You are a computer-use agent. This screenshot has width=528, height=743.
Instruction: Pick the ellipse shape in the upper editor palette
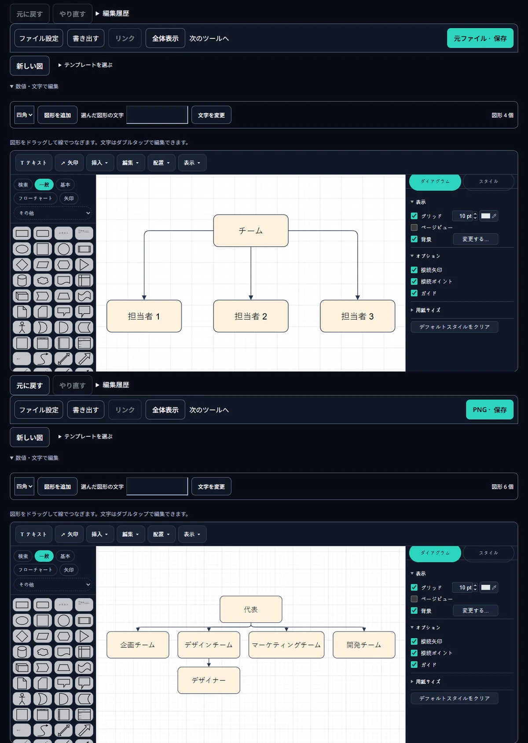(x=22, y=249)
